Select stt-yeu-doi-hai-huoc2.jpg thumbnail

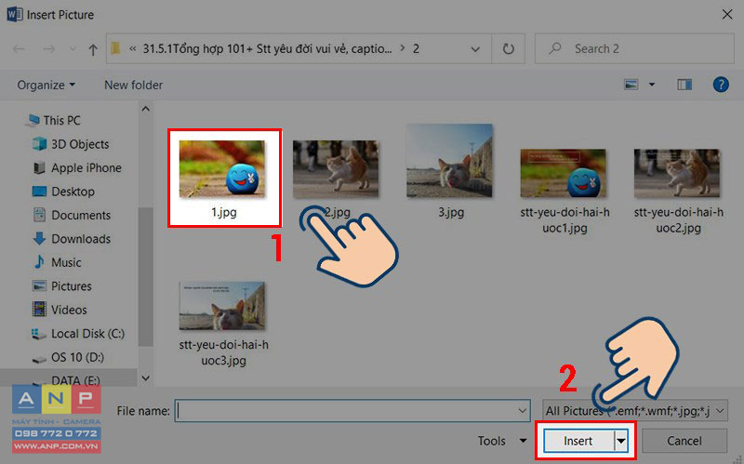677,173
